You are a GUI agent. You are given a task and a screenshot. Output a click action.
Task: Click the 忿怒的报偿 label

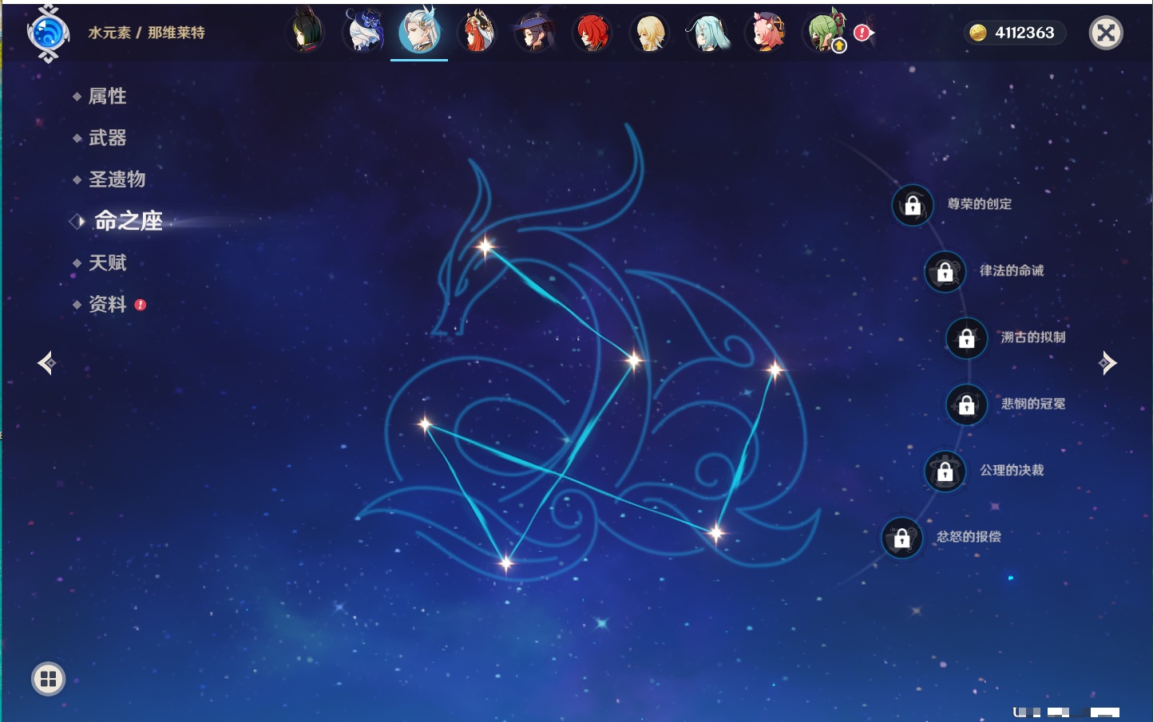point(969,537)
